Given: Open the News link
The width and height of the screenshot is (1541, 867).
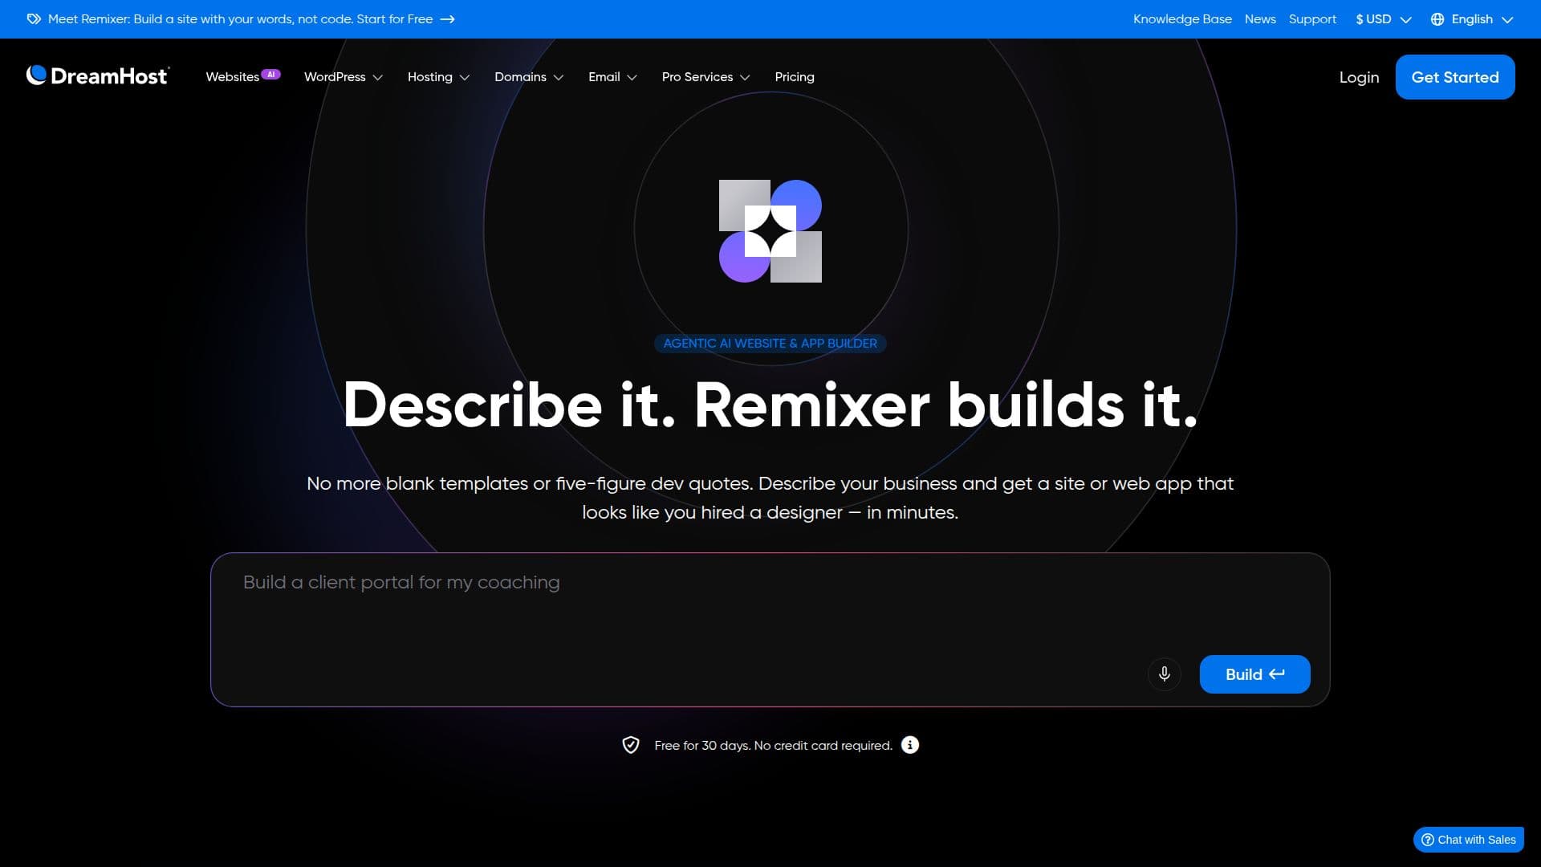Looking at the screenshot, I should (1260, 19).
